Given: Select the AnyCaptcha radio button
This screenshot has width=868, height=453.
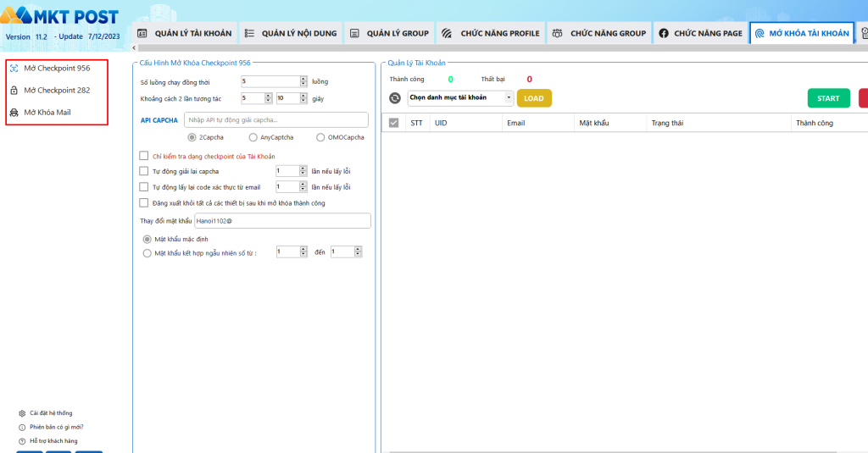Looking at the screenshot, I should pos(253,137).
